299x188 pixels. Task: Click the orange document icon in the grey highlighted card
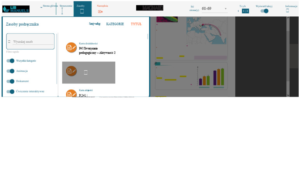pos(71,71)
